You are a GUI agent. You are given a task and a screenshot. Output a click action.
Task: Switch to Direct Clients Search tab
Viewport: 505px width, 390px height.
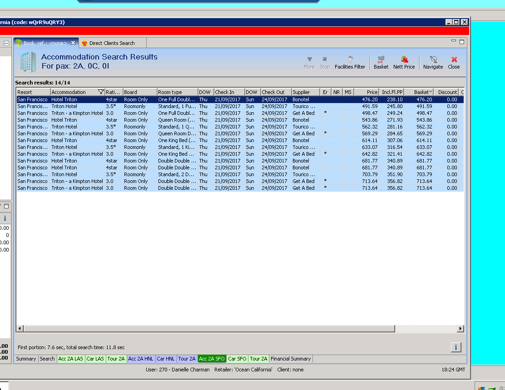click(112, 43)
